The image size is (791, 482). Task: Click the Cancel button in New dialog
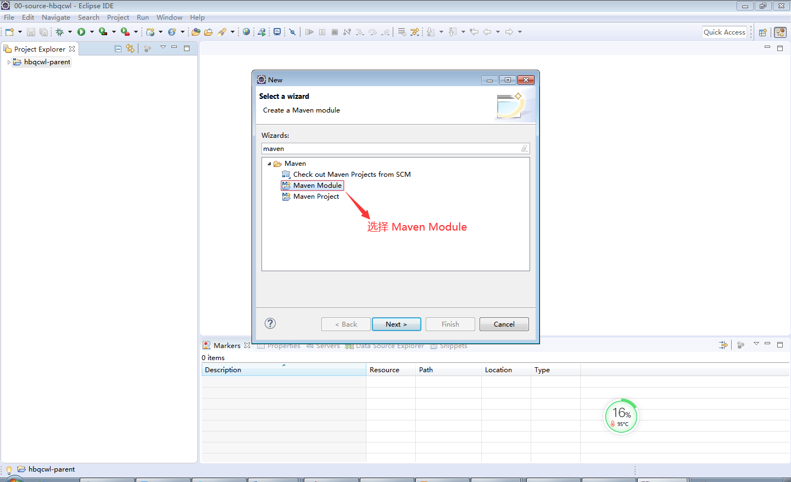[x=504, y=324]
